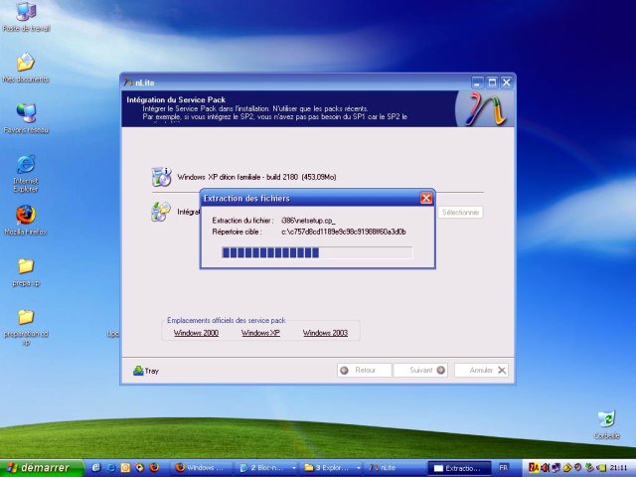
Task: Click the red ZA tray icon
Action: [534, 468]
